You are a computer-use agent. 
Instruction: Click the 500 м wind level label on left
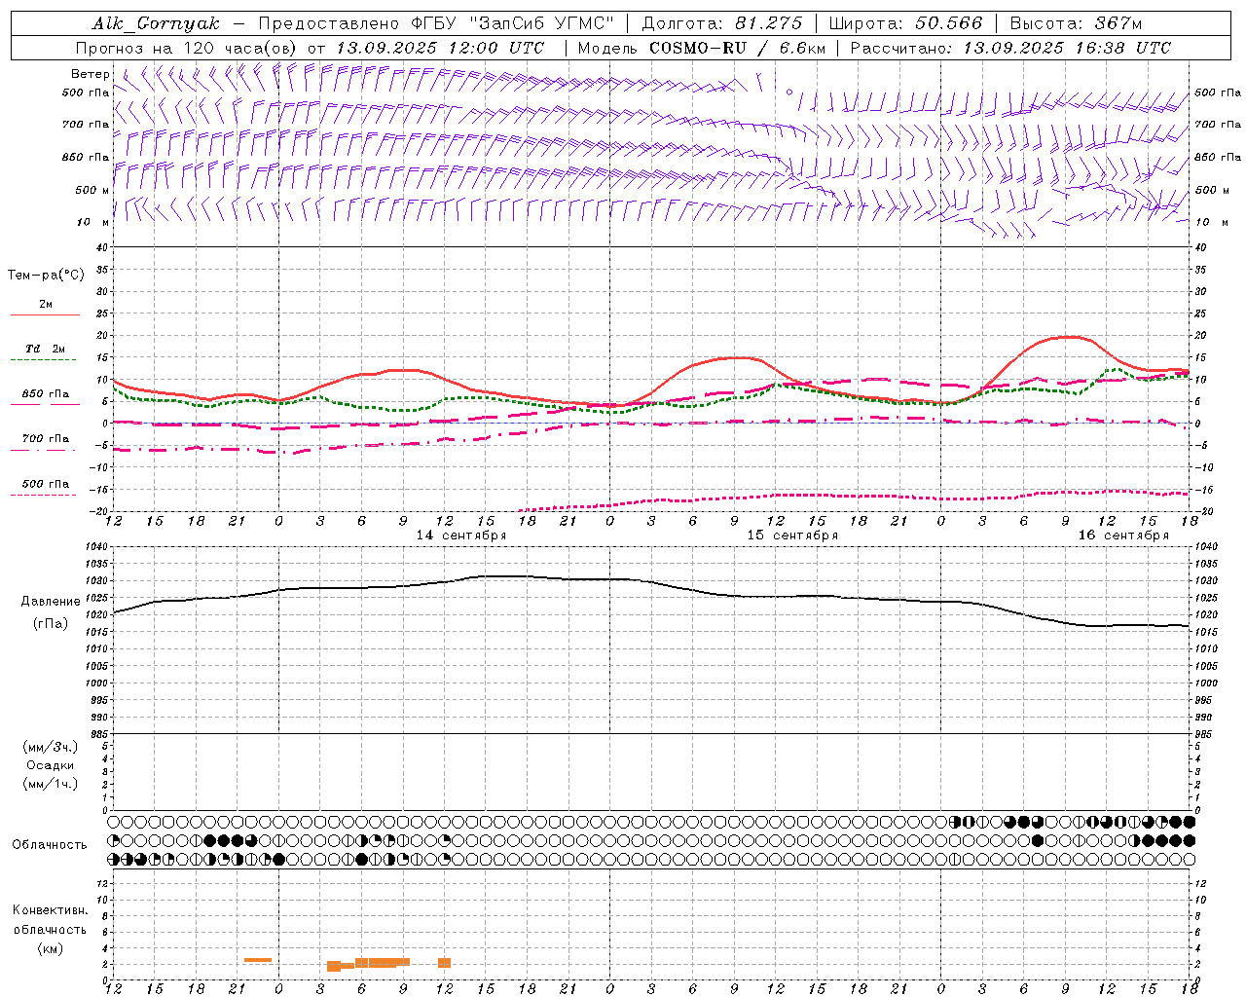[92, 190]
